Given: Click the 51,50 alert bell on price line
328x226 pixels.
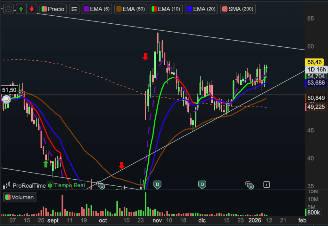Looking at the screenshot, I should pos(6,99).
